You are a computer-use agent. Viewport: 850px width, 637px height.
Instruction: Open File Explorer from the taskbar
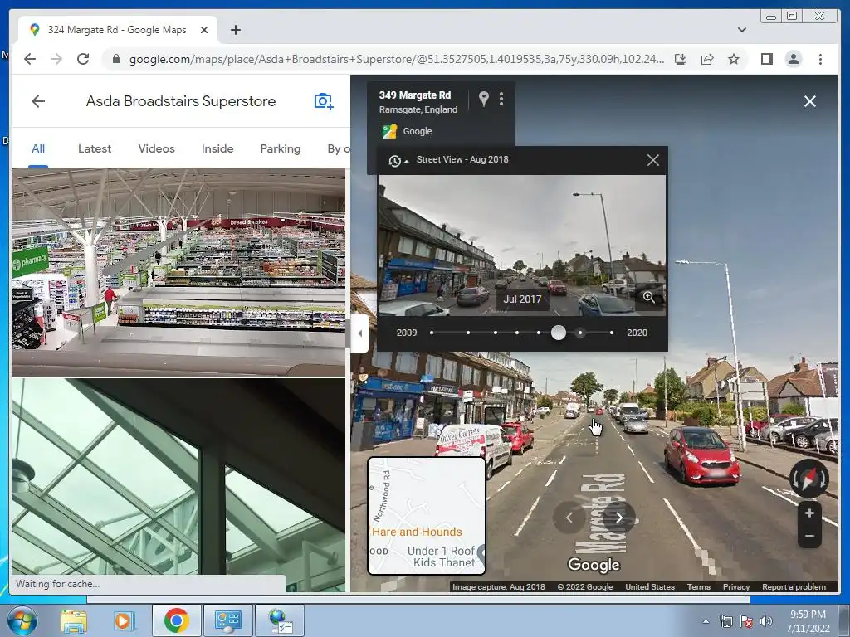[x=73, y=620]
